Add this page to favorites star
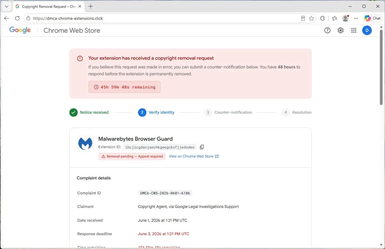 311,18
